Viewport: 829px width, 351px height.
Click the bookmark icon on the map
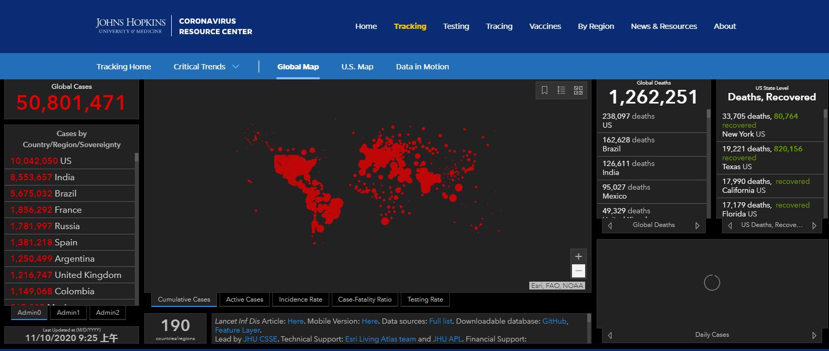point(545,90)
